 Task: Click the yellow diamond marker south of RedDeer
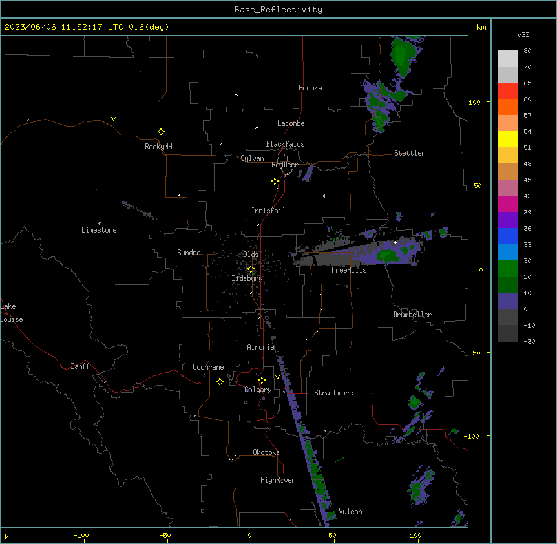click(x=275, y=182)
